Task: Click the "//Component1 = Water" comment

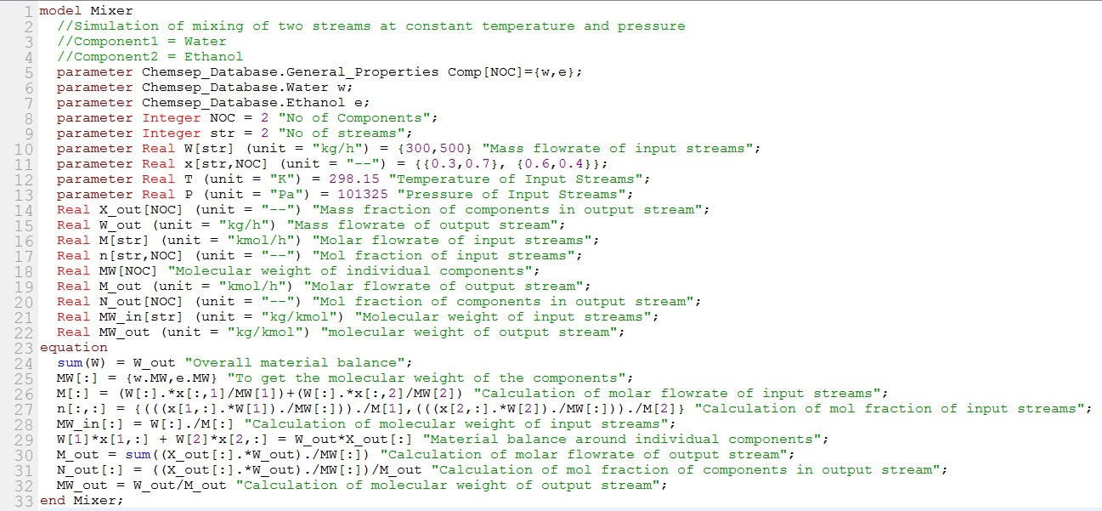Action: point(141,41)
